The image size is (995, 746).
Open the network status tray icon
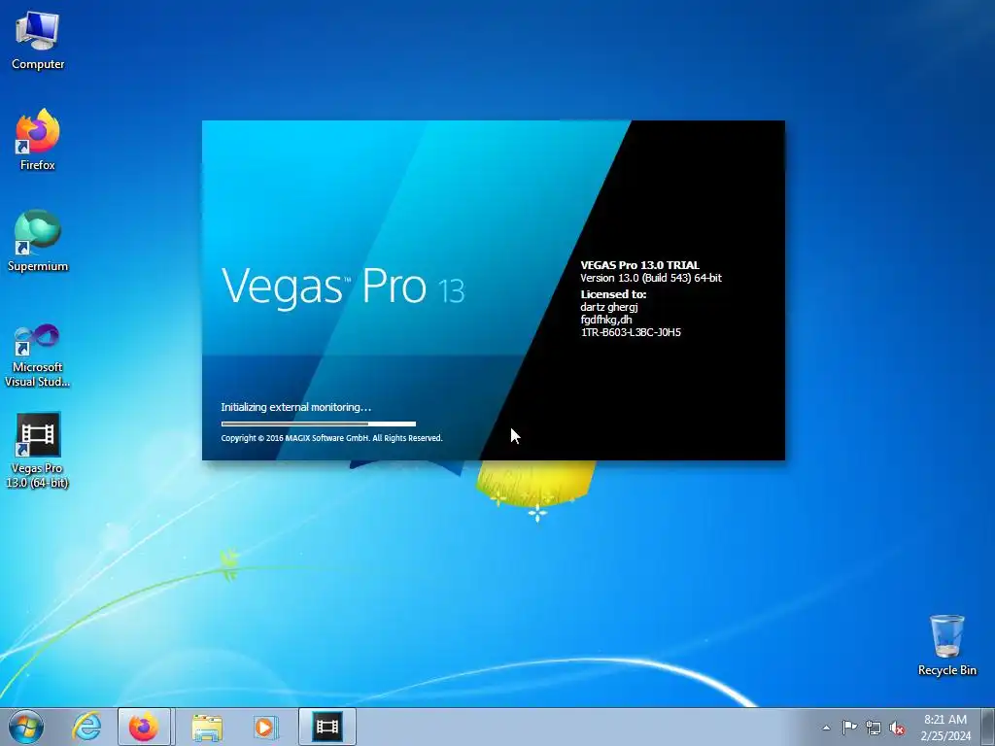pyautogui.click(x=874, y=728)
